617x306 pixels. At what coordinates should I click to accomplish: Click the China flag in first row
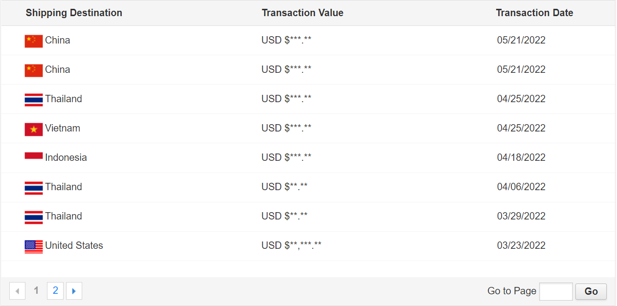tap(34, 41)
